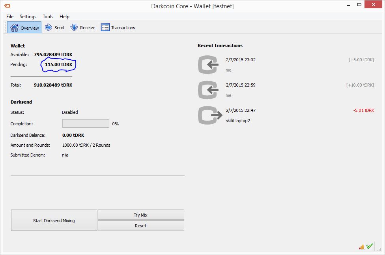Click the Try Mix button
The height and width of the screenshot is (255, 385).
click(x=141, y=215)
